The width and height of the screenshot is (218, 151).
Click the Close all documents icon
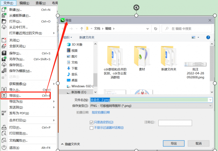click(4, 46)
